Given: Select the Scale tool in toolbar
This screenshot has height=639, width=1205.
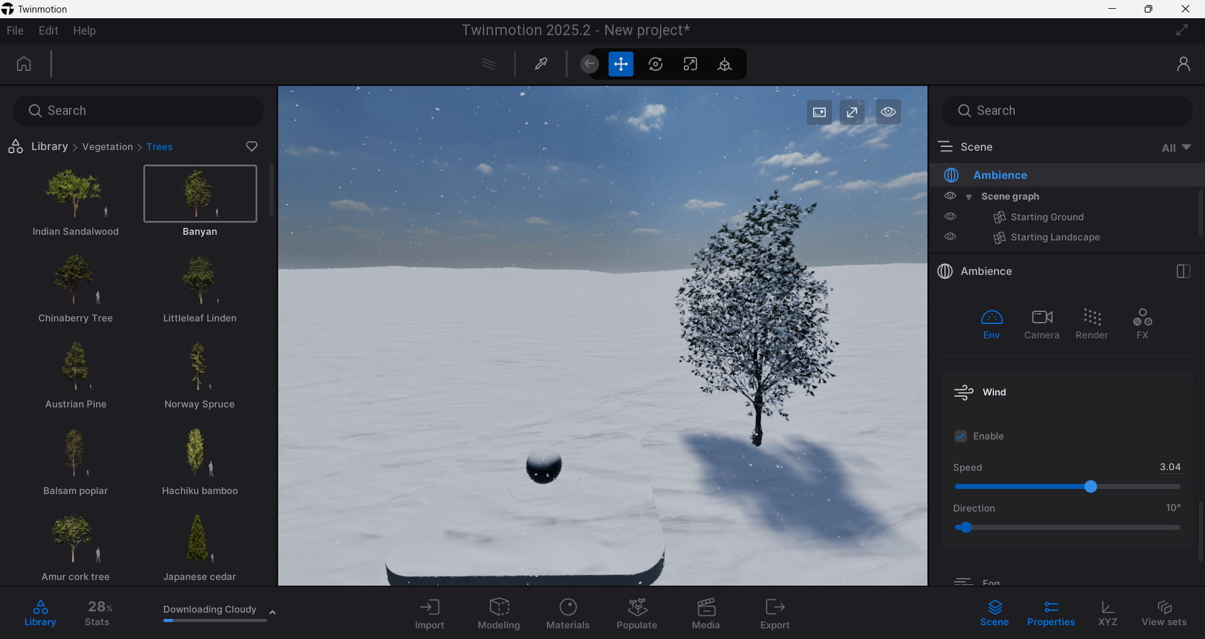Looking at the screenshot, I should (x=690, y=64).
